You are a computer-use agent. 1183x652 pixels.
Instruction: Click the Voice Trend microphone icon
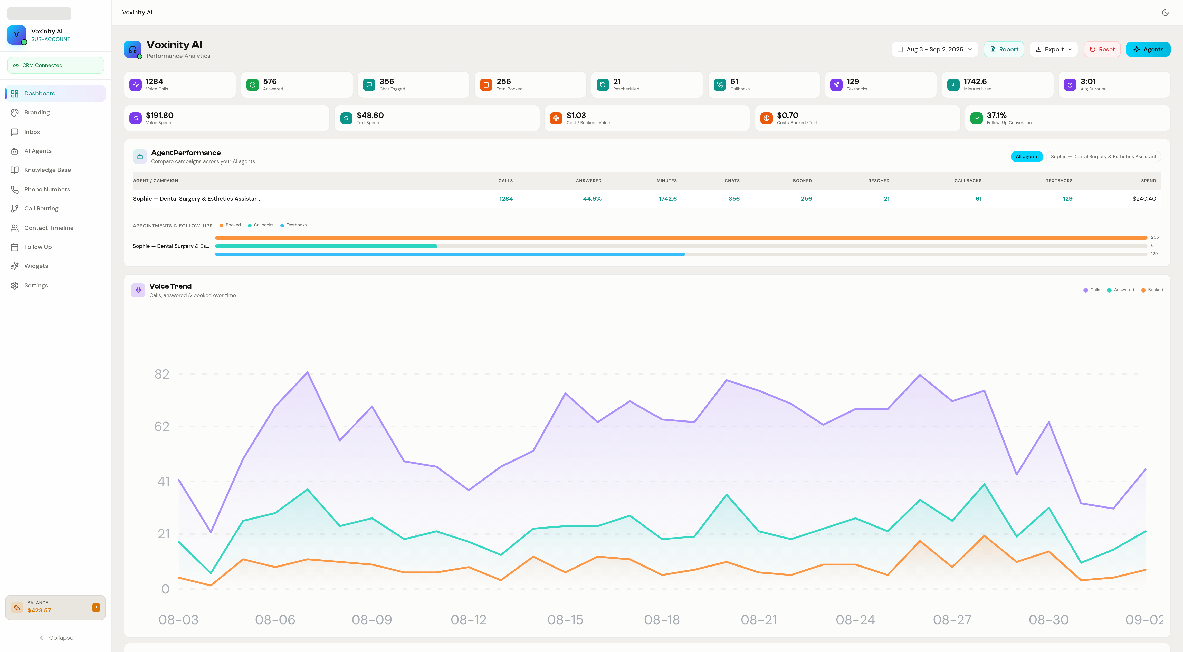coord(138,290)
